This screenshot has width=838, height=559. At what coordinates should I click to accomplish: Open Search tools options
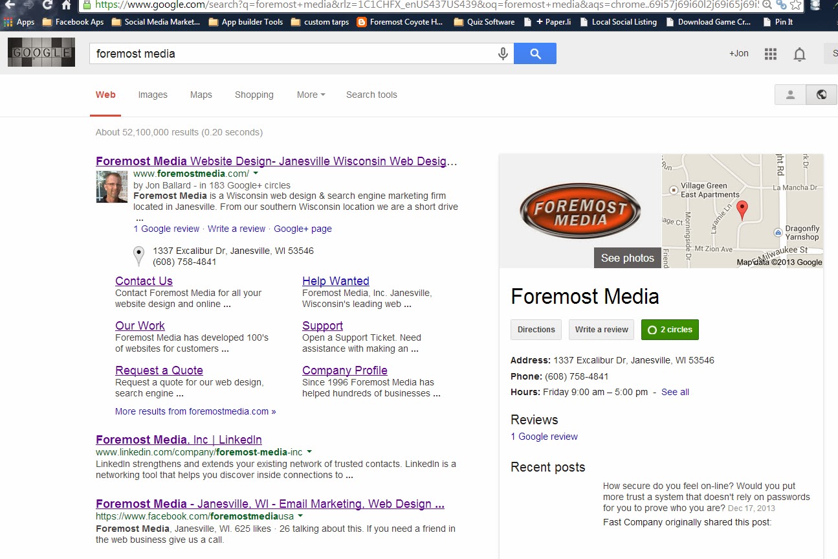(x=371, y=95)
